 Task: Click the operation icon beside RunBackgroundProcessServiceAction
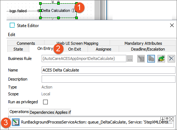[x=16, y=122]
